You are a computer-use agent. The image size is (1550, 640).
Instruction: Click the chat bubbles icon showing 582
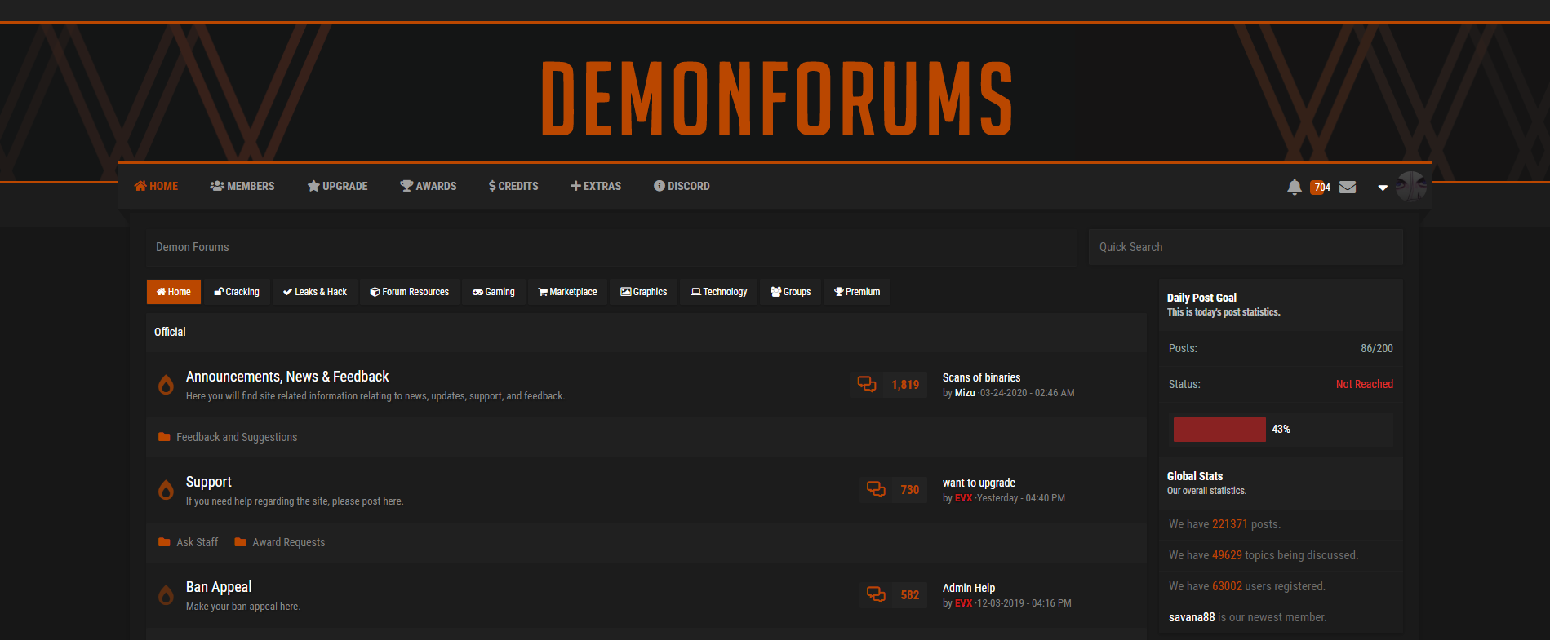[876, 594]
